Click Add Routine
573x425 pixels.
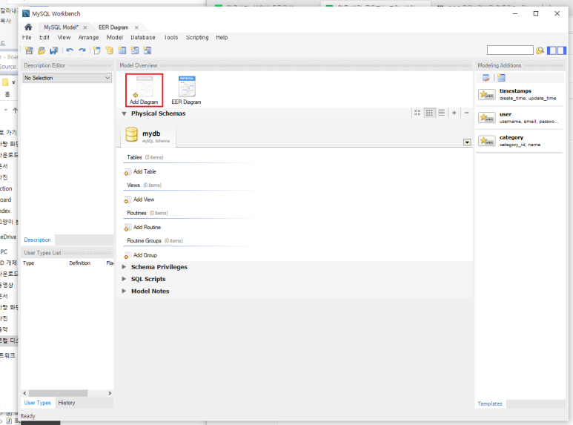142,227
